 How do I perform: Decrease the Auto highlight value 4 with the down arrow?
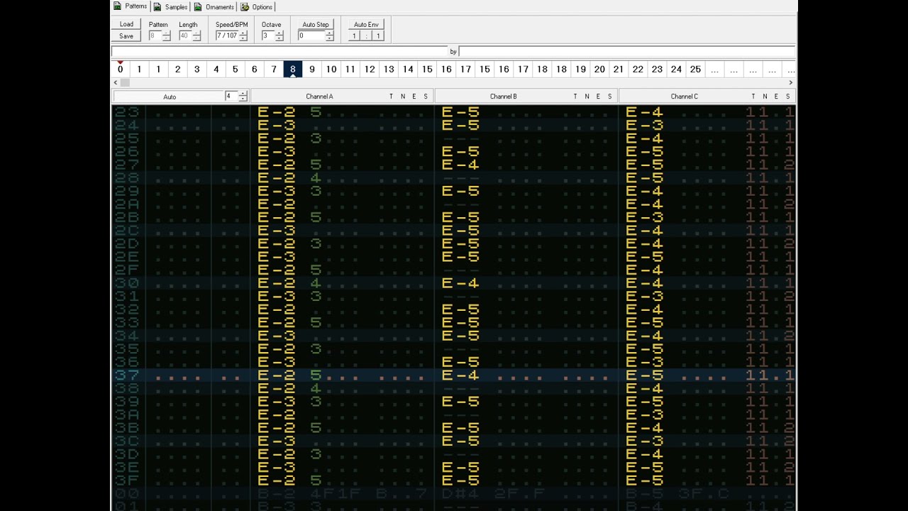[243, 99]
